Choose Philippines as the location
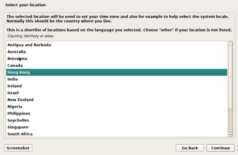This screenshot has height=155, width=238. pyautogui.click(x=19, y=114)
